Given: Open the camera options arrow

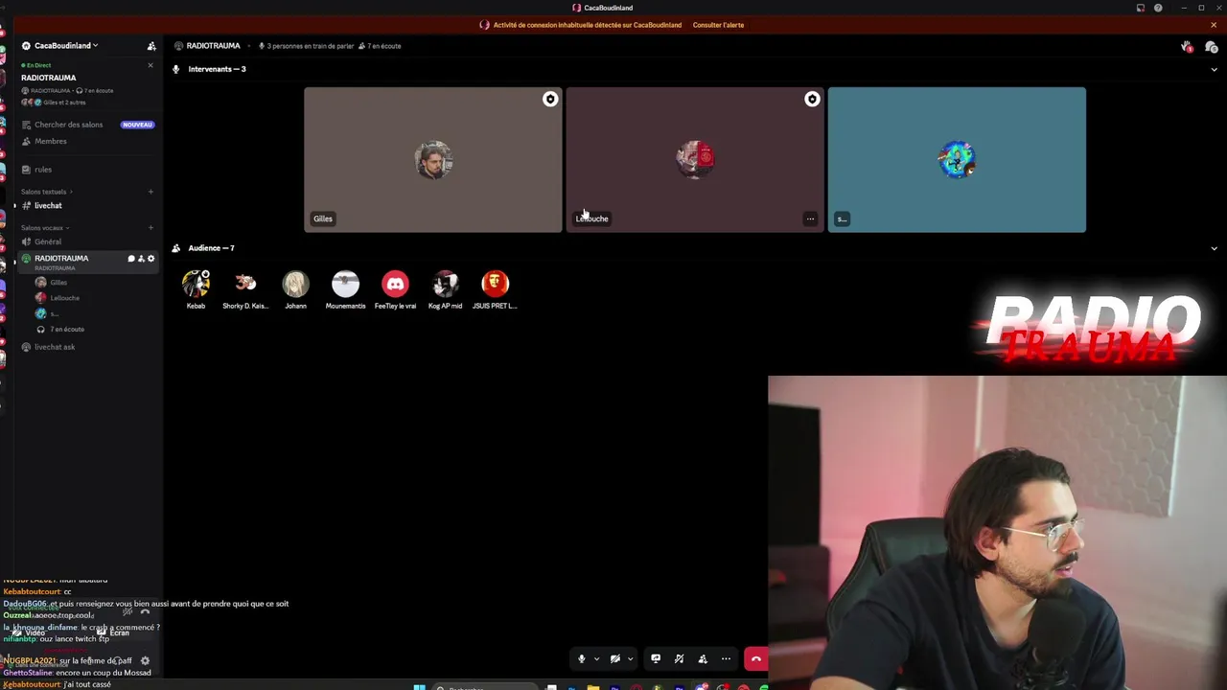Looking at the screenshot, I should tap(630, 659).
